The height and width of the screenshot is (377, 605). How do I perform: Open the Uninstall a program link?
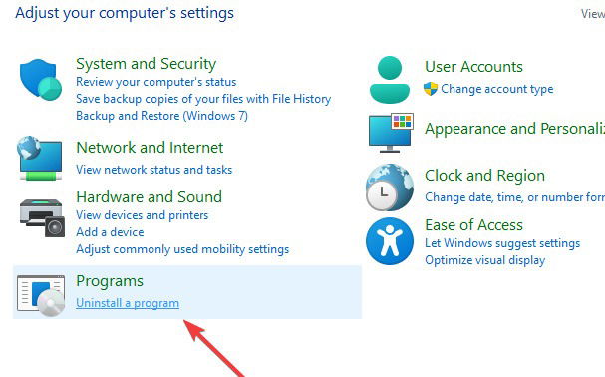tap(128, 303)
